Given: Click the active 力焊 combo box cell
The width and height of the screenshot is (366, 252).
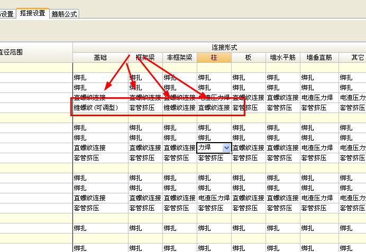Looking at the screenshot, I should pos(214,148).
